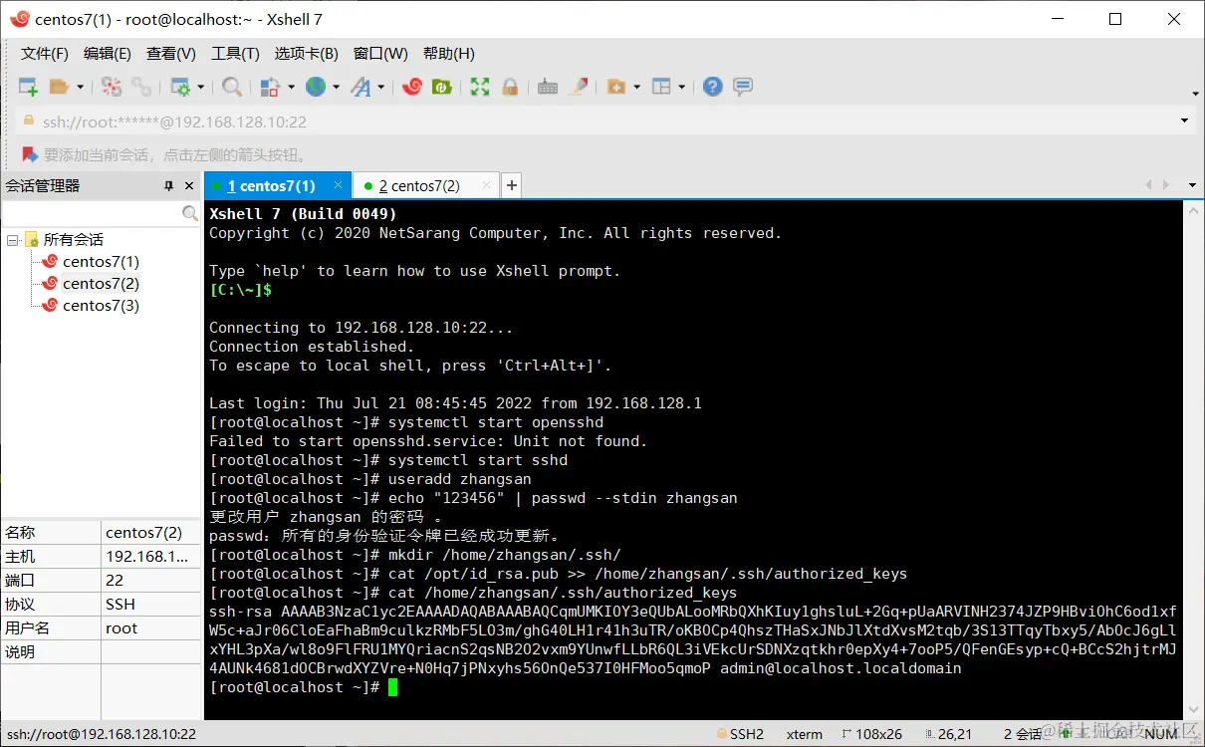Click the color scheme toolbar icon
Screen dimensions: 1205x747
click(270, 88)
